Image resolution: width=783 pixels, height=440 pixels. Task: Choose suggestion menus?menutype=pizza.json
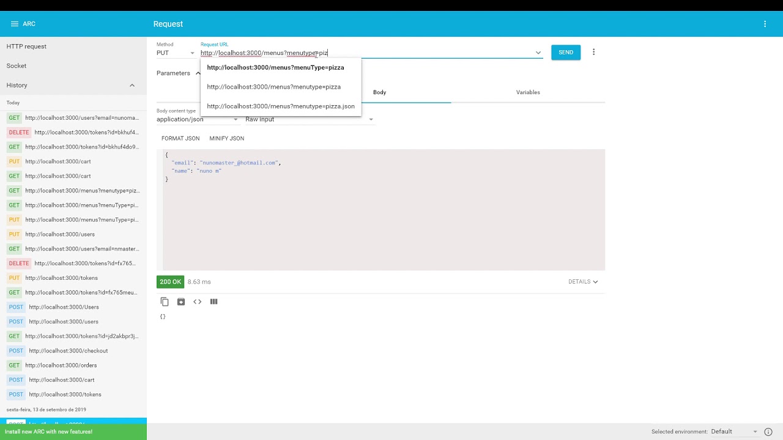pyautogui.click(x=281, y=106)
